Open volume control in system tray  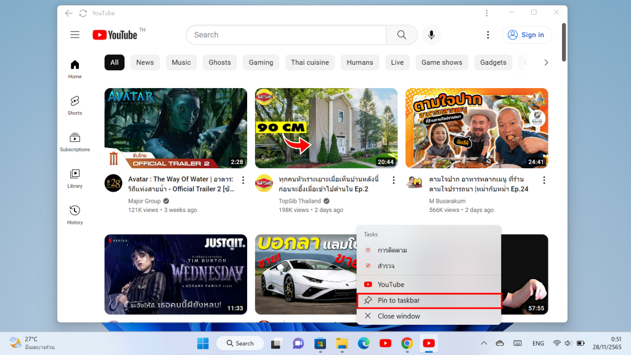[x=568, y=343]
